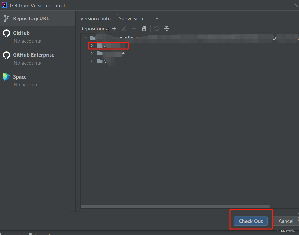Expand the first folder under repository root

click(x=92, y=46)
